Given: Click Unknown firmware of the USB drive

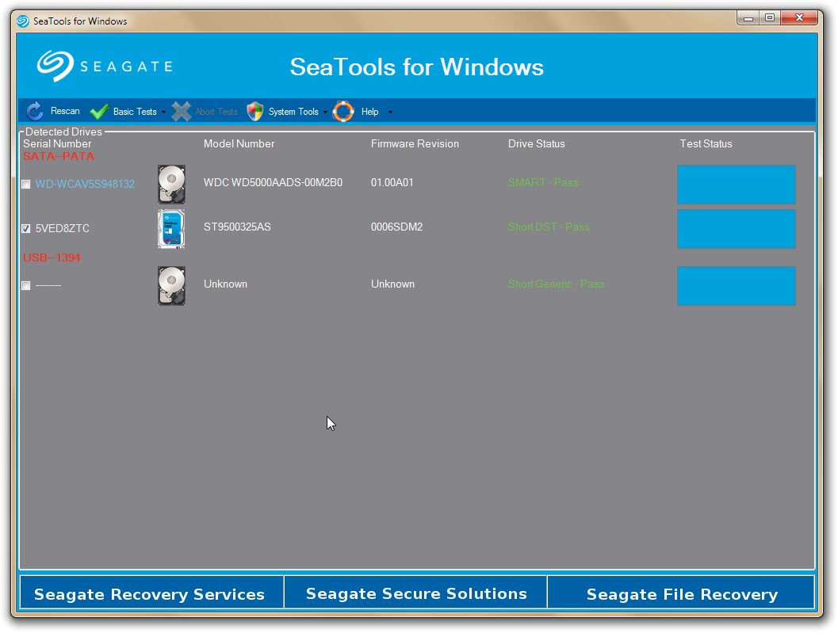Looking at the screenshot, I should click(x=392, y=284).
